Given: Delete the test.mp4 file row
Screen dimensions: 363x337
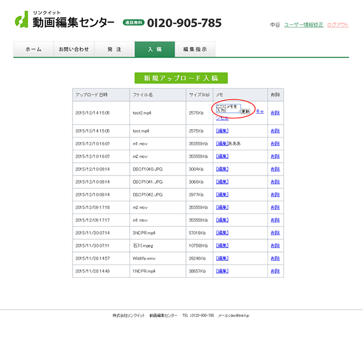Looking at the screenshot, I should [x=275, y=131].
